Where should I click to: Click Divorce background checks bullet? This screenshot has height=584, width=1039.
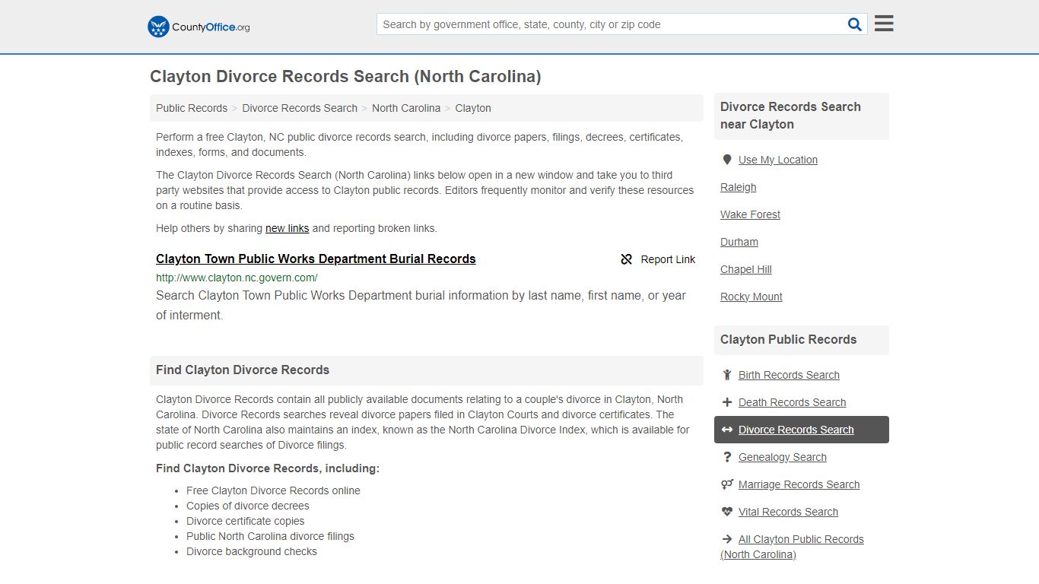point(252,551)
